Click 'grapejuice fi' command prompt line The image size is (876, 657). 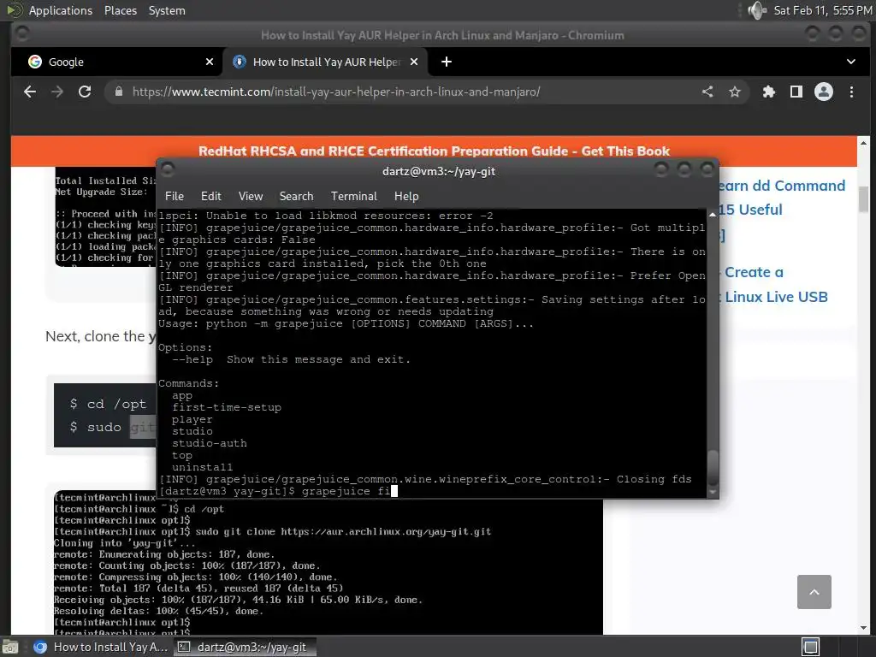278,491
